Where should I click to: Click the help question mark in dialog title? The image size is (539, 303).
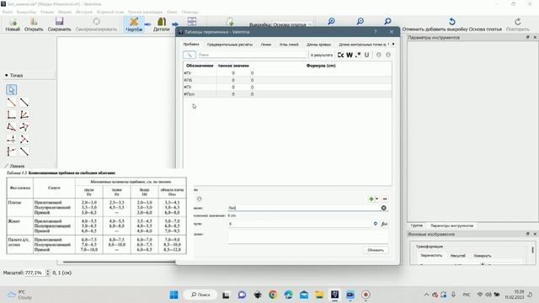coord(376,32)
